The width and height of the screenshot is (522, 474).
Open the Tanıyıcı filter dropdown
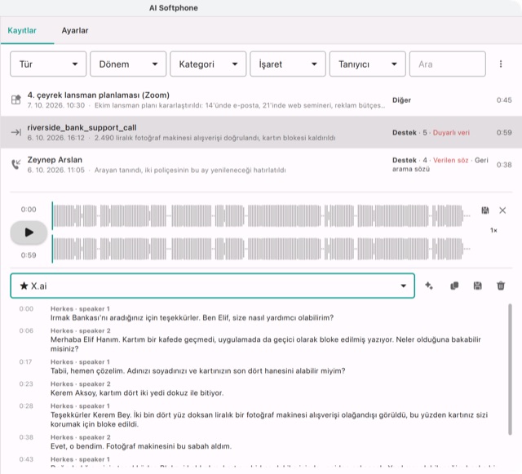368,64
